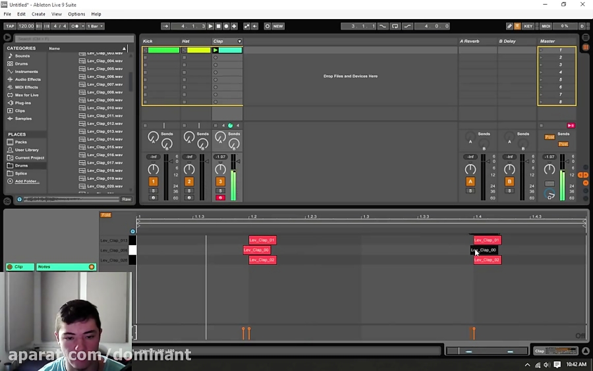Open the Edit menu
This screenshot has height=371, width=593.
tap(21, 14)
